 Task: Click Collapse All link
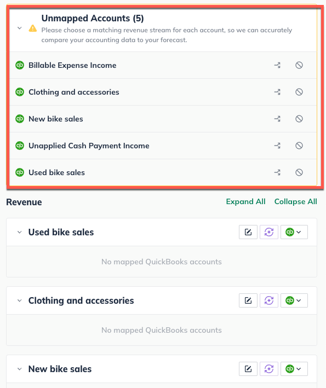point(295,202)
